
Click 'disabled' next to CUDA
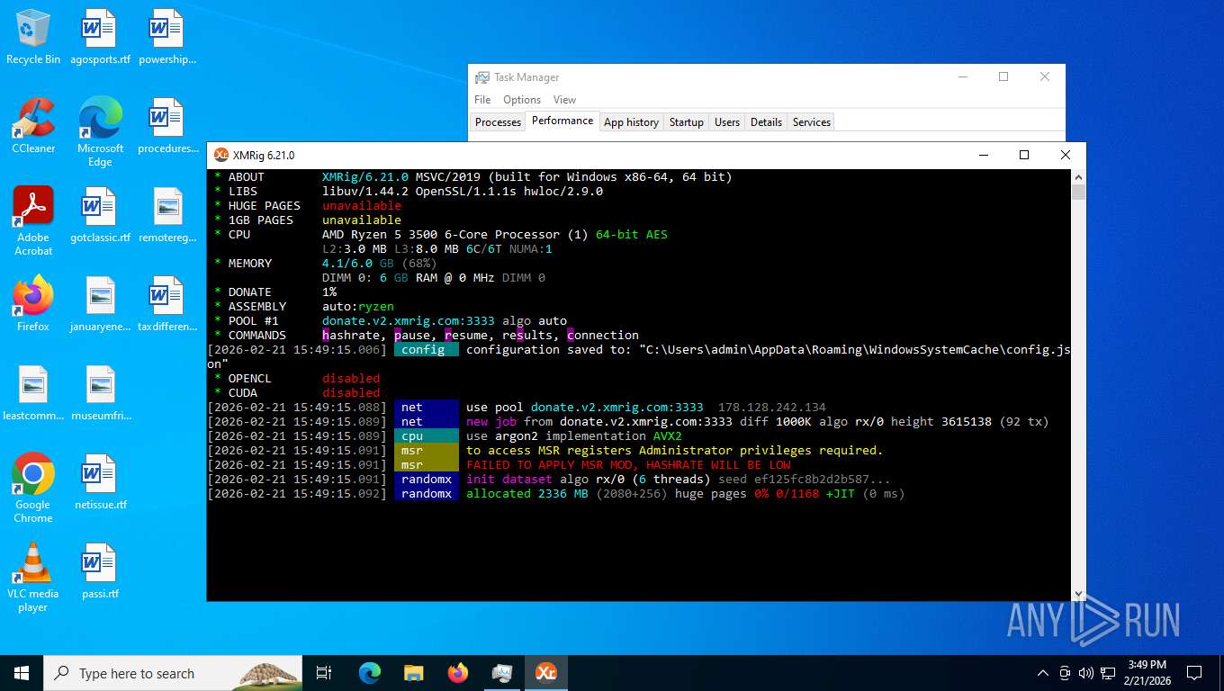[x=351, y=392]
